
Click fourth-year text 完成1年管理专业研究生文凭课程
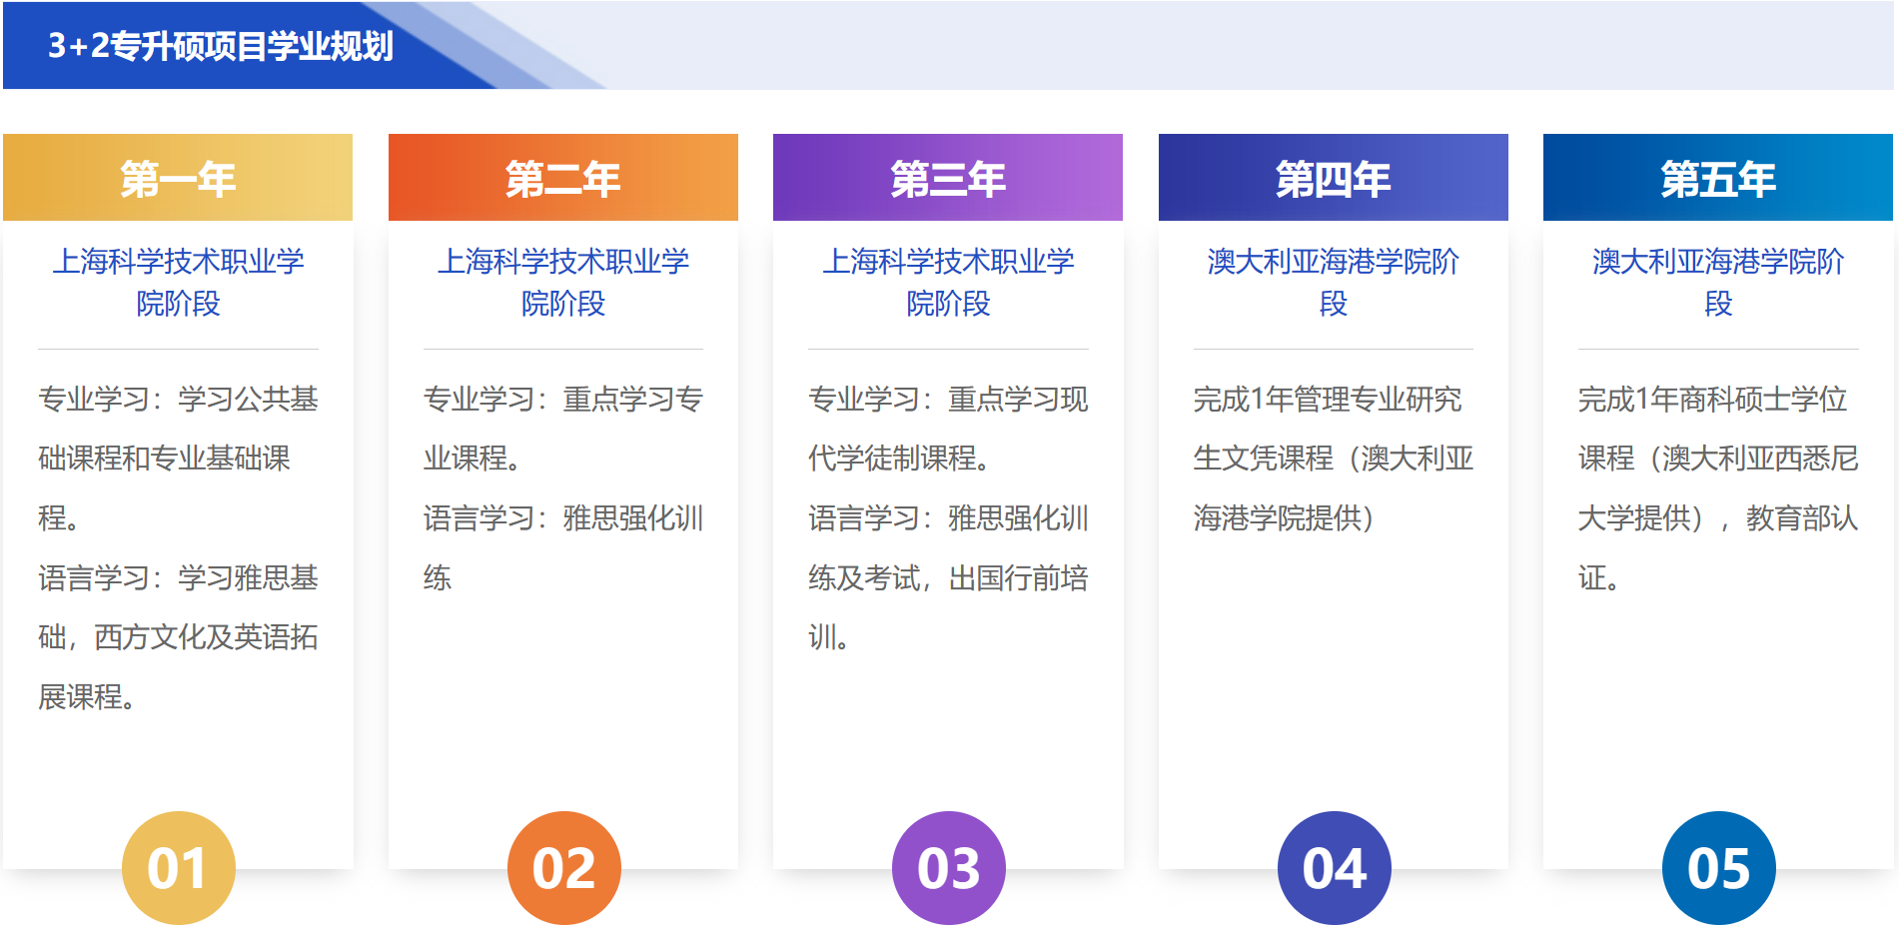[x=1334, y=429]
